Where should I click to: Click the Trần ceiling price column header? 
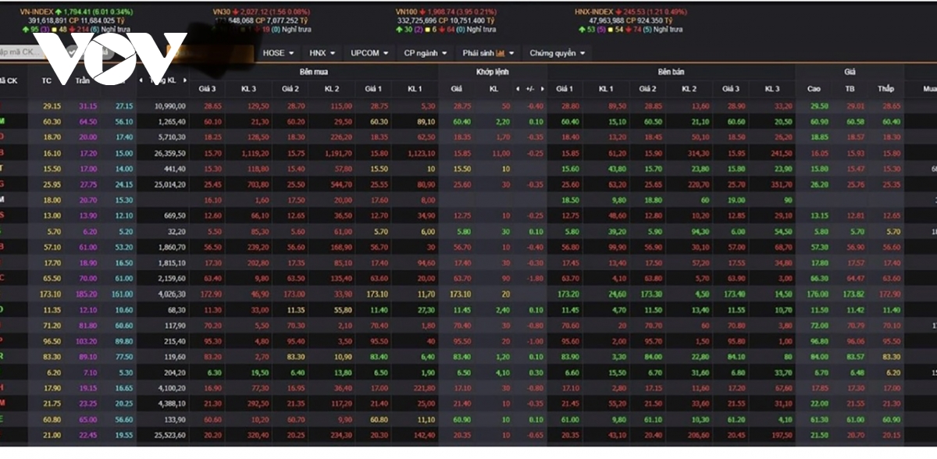(83, 80)
